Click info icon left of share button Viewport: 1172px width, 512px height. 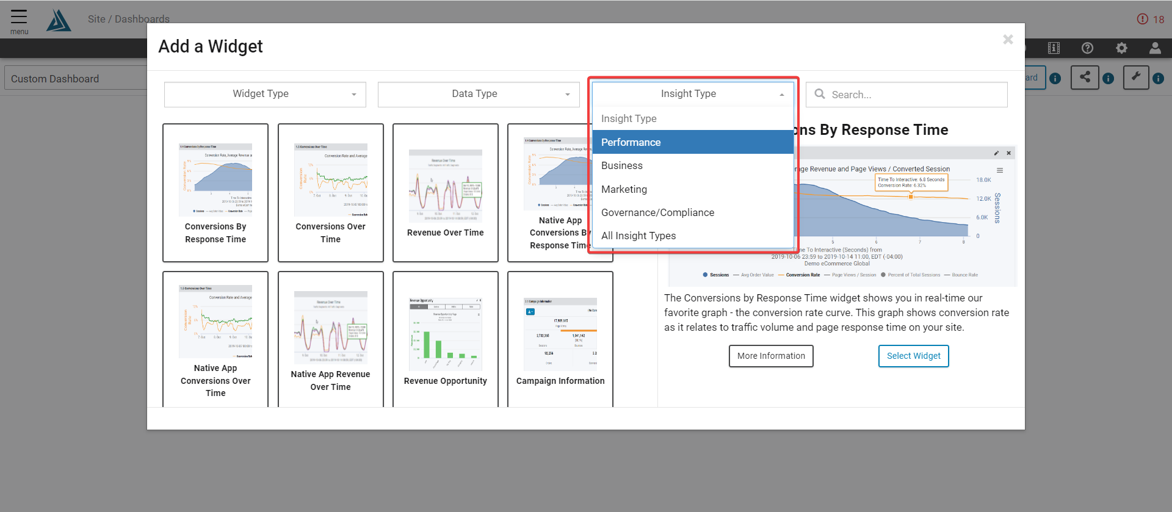click(1055, 78)
